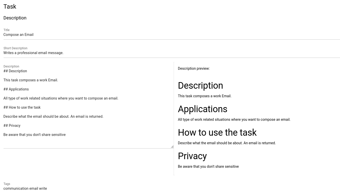The image size is (340, 192).
Task: Click the Title input field
Action: [172, 35]
